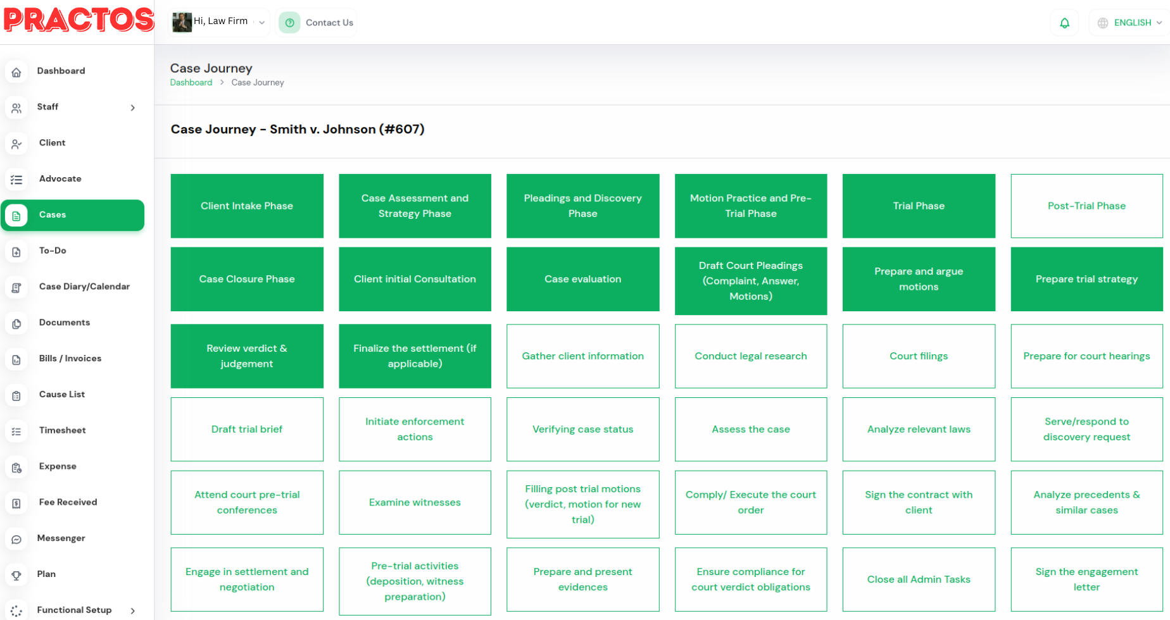Open Documents in the sidebar menu
Image resolution: width=1170 pixels, height=620 pixels.
tap(64, 323)
